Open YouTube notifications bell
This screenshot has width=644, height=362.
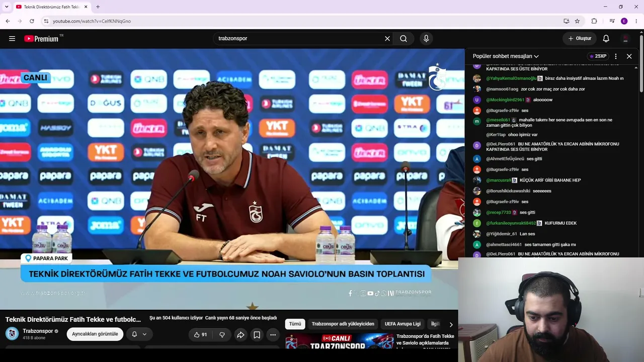point(606,39)
